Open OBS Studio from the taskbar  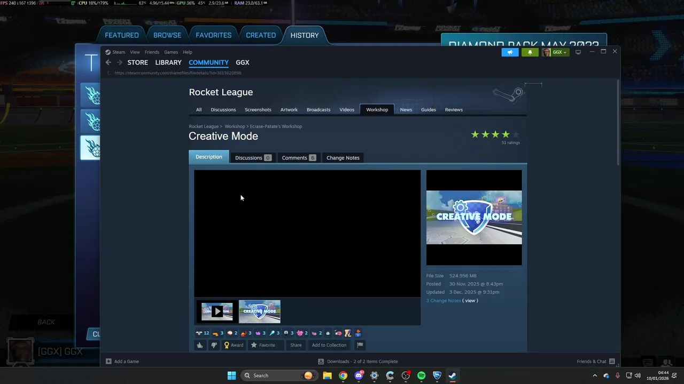click(406, 375)
